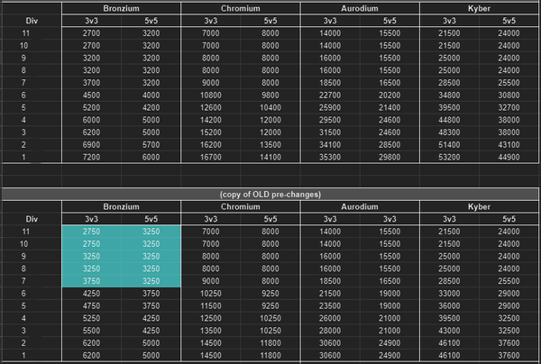541x364 pixels.
Task: Select the cell containing 32700
Action: coord(509,107)
